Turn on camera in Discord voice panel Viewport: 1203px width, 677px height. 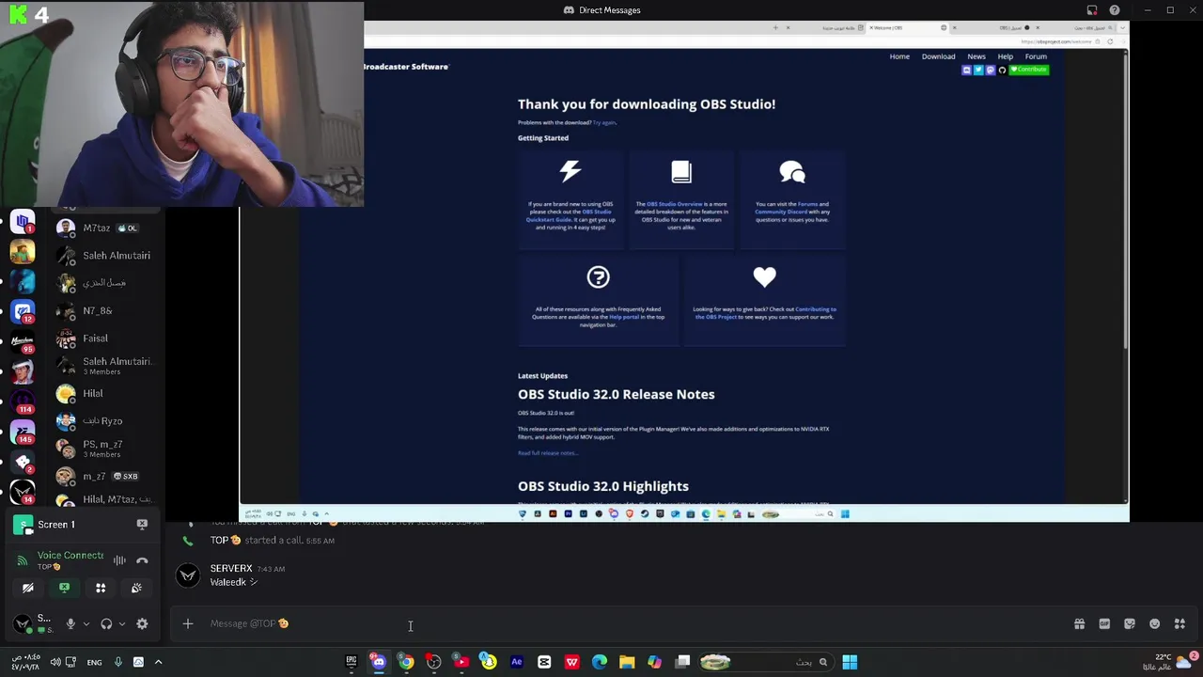point(28,588)
